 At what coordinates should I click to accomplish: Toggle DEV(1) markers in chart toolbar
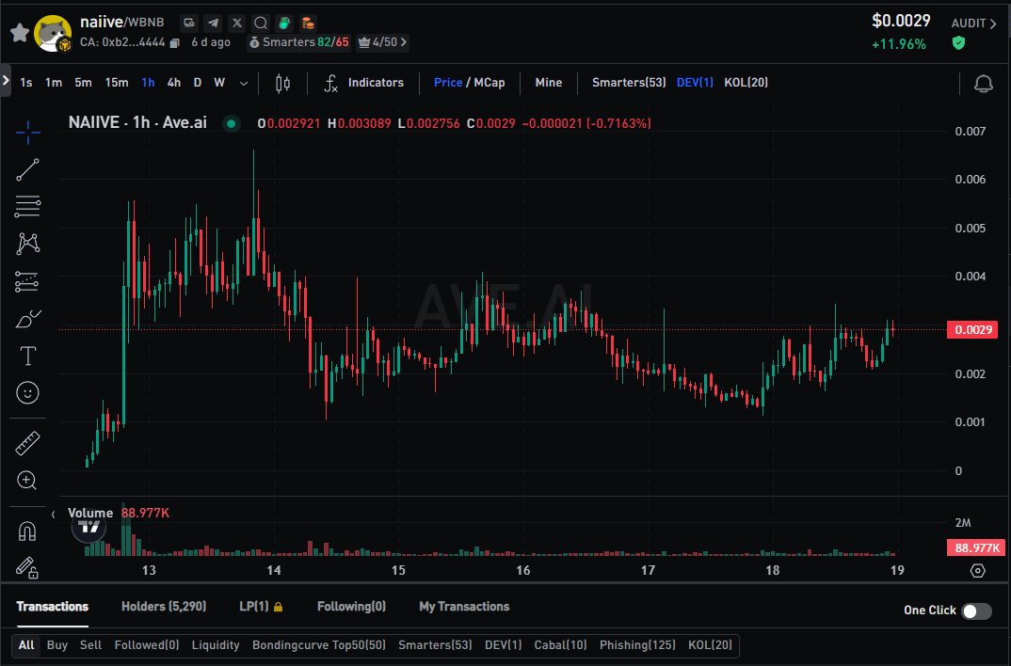click(x=695, y=83)
